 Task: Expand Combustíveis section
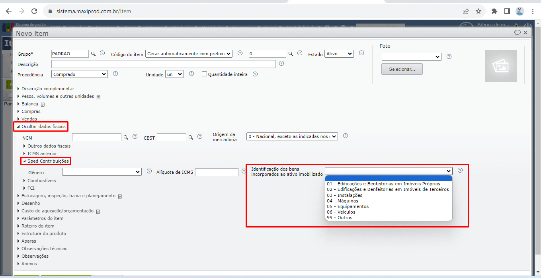[x=39, y=181]
